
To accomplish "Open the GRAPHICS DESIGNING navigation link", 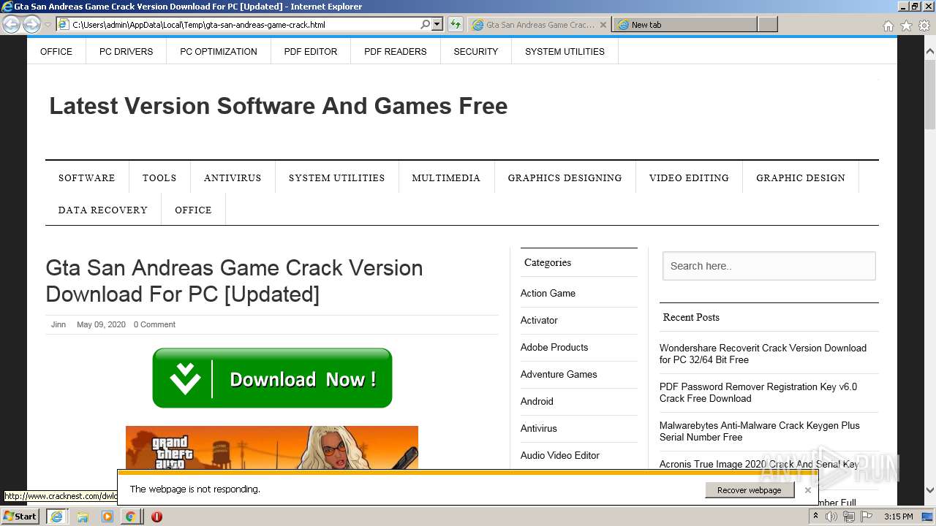I will pos(565,178).
